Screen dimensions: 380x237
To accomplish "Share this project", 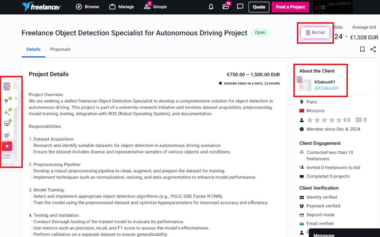I will click(x=373, y=49).
